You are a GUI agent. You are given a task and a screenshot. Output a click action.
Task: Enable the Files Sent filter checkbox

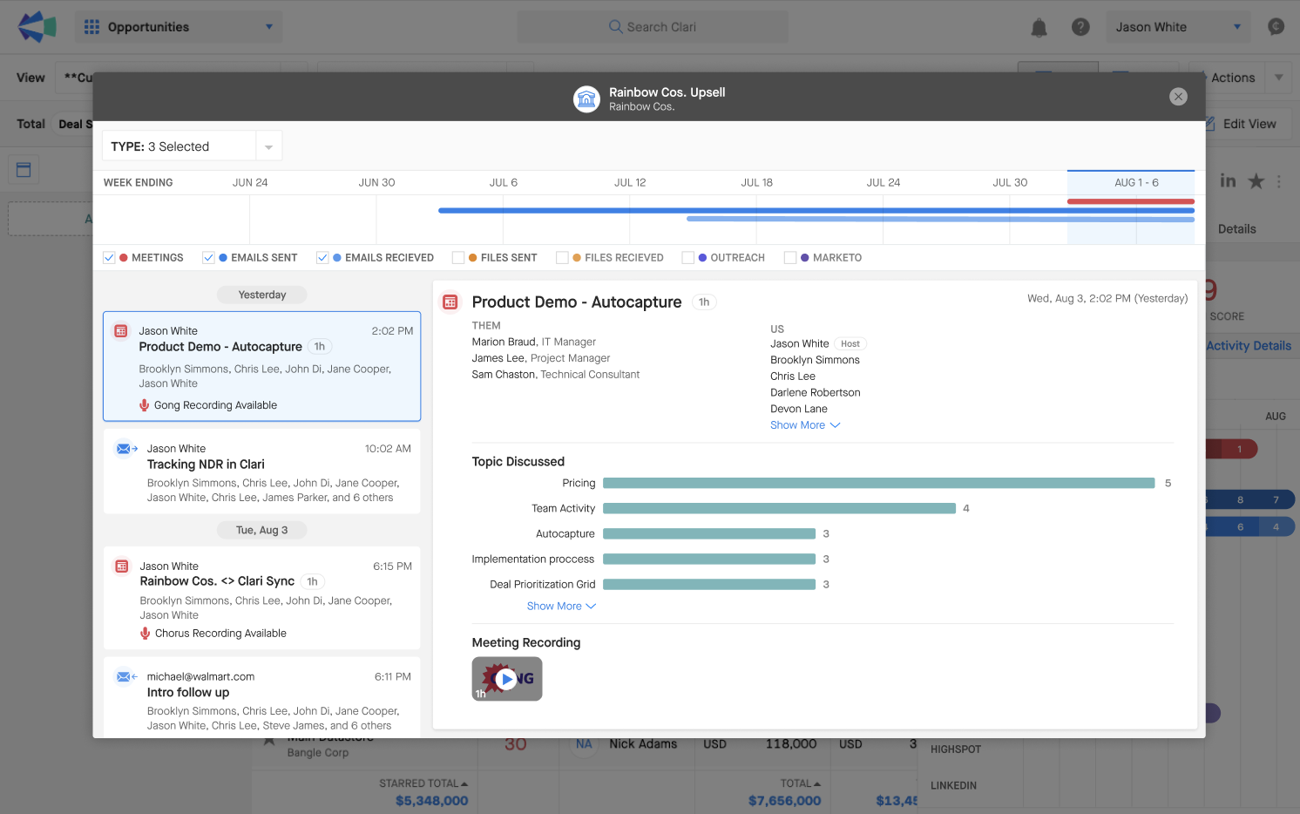[458, 258]
